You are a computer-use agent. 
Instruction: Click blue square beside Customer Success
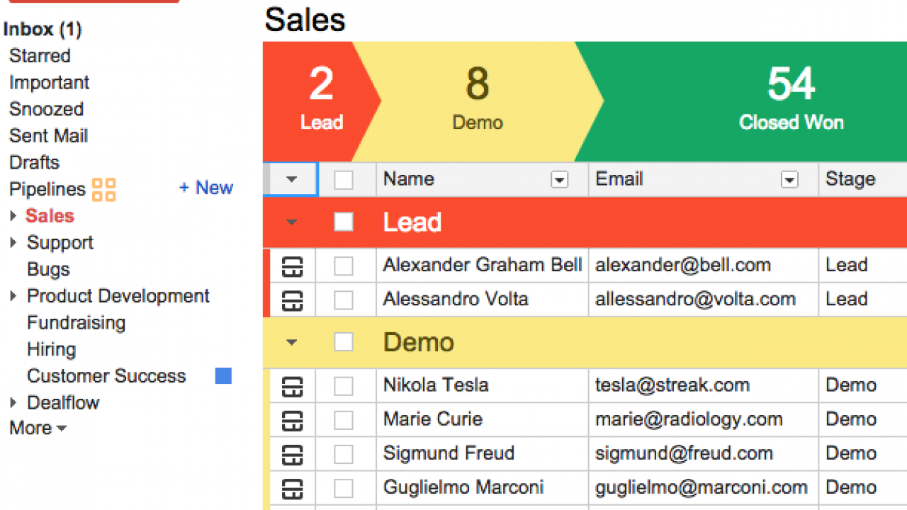pyautogui.click(x=223, y=376)
